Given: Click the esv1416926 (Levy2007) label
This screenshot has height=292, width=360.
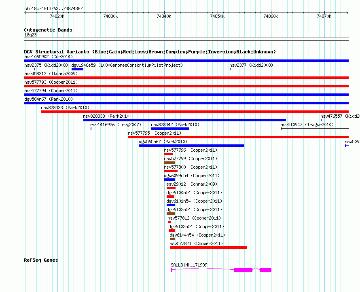Looking at the screenshot, I should pos(116,125).
